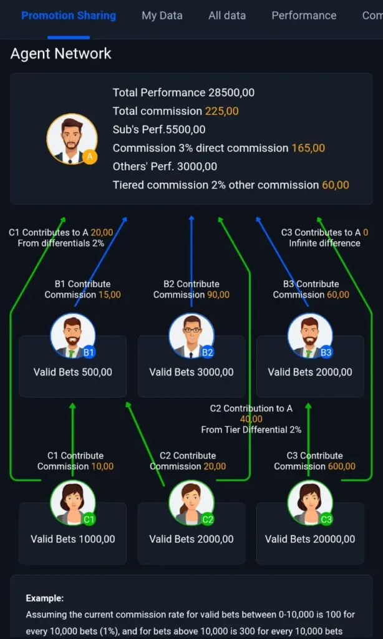This screenshot has height=639, width=383.
Task: Go to the Performance tab
Action: pos(304,16)
